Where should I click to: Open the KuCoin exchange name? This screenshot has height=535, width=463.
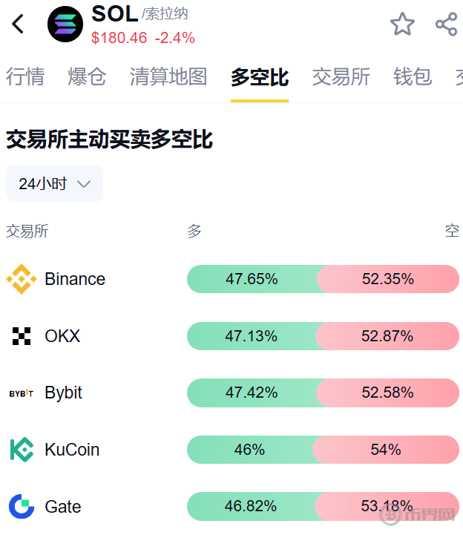point(72,450)
